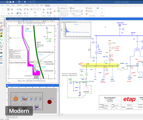Click the red crosshair TCC Tools icon
The image size is (143, 120).
pyautogui.click(x=28, y=13)
